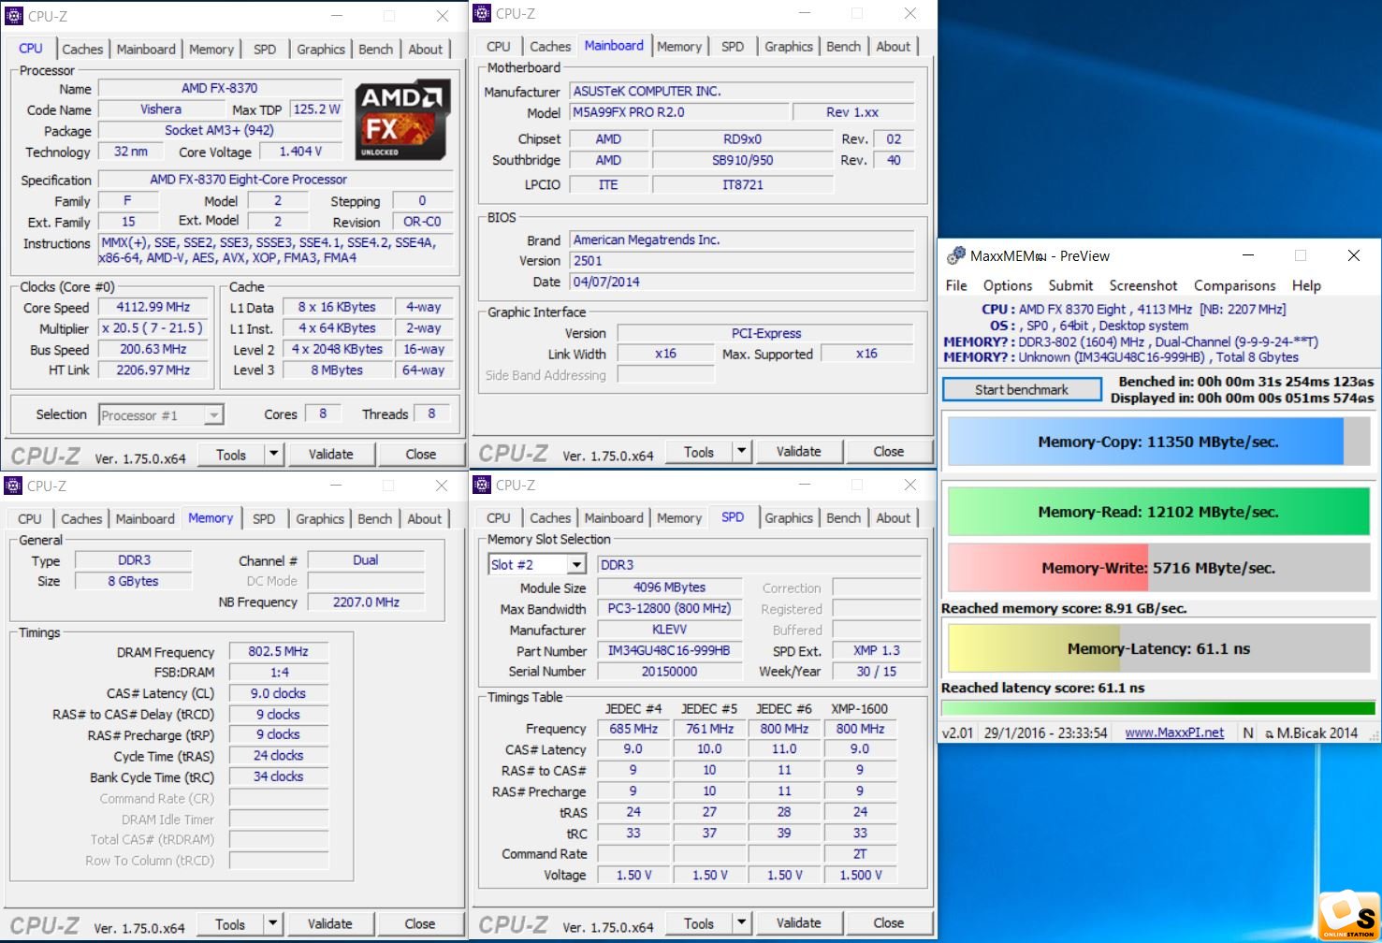The height and width of the screenshot is (943, 1382).
Task: Click the CPU-Z app icon in the SPD window title bar
Action: (482, 485)
